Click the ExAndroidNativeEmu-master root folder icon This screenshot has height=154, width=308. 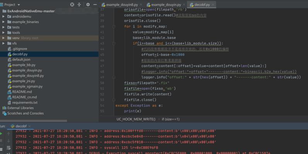(4, 11)
